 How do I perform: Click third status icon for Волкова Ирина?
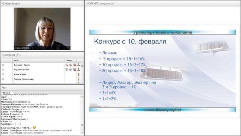point(74,65)
